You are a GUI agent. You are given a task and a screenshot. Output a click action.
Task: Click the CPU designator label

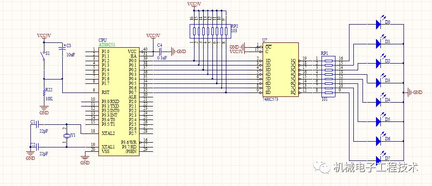(x=102, y=40)
